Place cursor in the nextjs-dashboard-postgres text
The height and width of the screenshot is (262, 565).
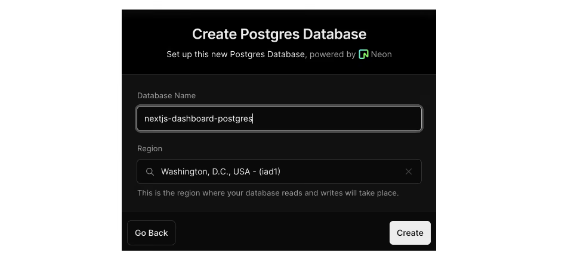[199, 118]
